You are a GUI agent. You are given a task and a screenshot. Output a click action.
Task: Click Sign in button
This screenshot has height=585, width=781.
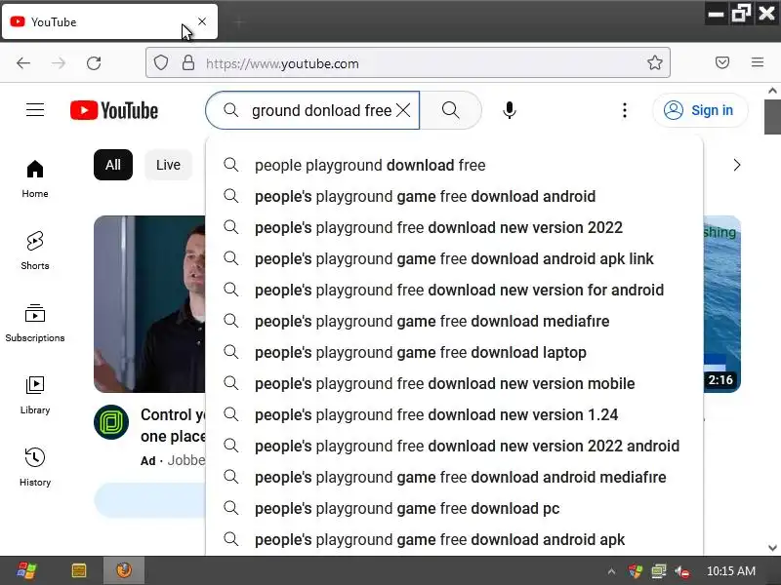point(700,110)
